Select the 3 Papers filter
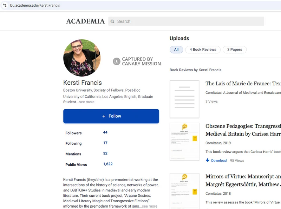The image size is (281, 209). click(x=235, y=50)
